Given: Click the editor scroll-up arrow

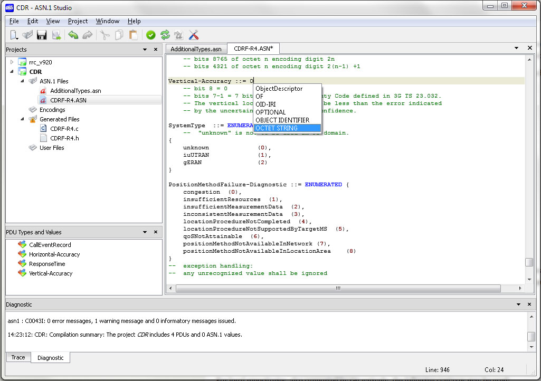Looking at the screenshot, I should [529, 60].
